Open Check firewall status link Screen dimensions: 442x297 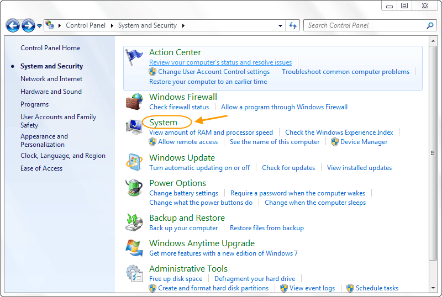point(179,107)
